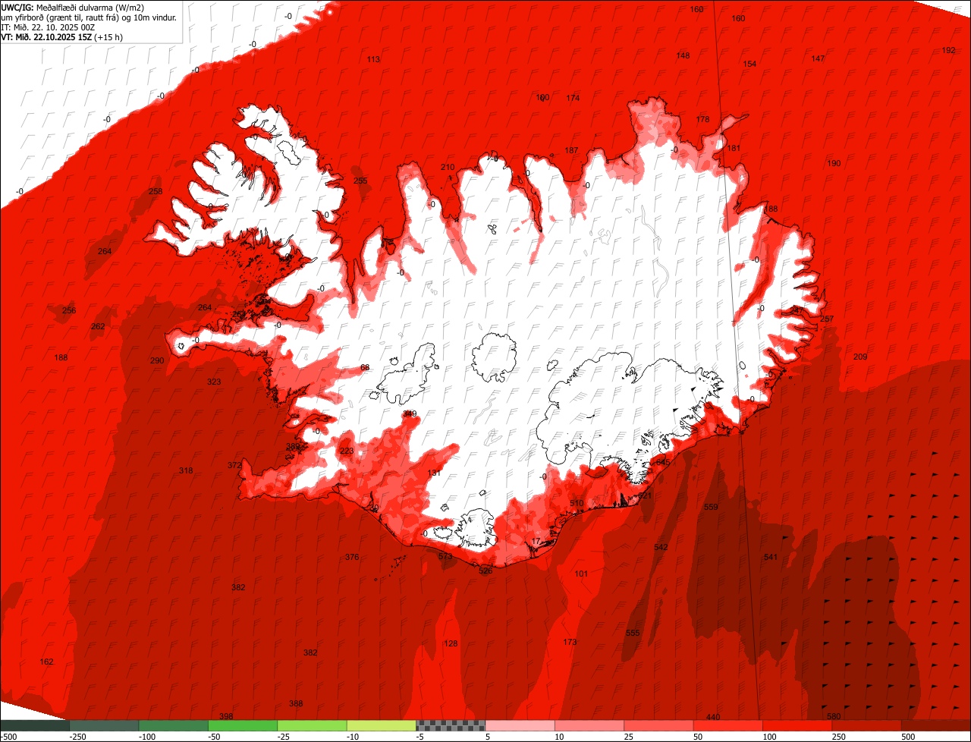This screenshot has height=742, width=971.
Task: Click the flux value '542' in the southeast sea
Action: [x=661, y=547]
